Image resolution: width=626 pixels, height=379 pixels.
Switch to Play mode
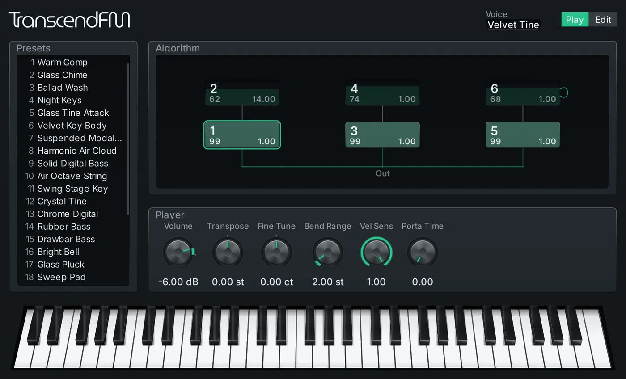coord(575,19)
